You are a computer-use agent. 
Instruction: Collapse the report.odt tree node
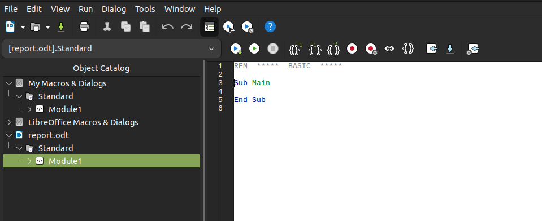point(9,135)
